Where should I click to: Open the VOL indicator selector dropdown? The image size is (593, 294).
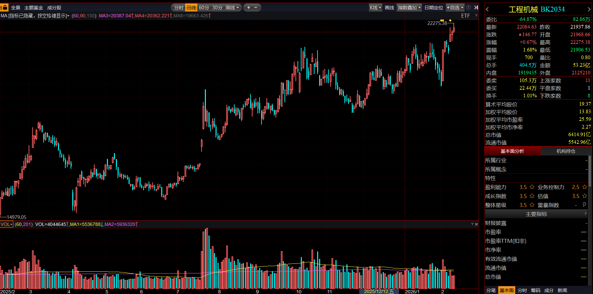click(x=6, y=224)
